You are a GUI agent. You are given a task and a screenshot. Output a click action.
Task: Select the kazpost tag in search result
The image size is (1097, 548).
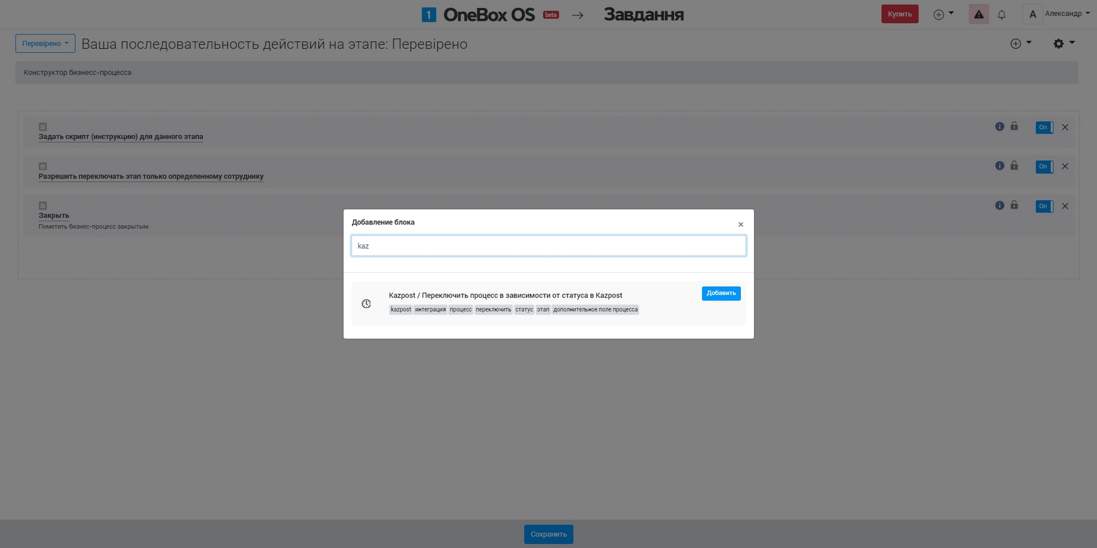tap(401, 310)
